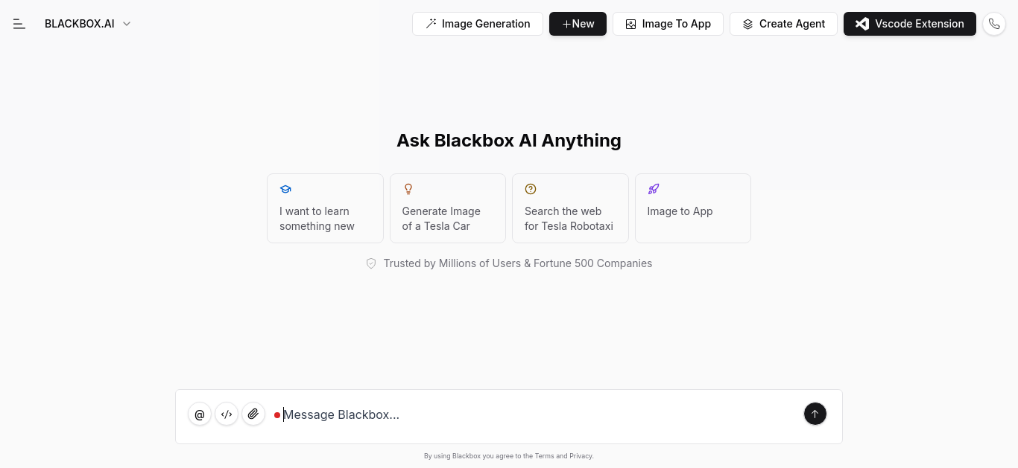Click the Create Agent button
Image resolution: width=1018 pixels, height=468 pixels.
tap(783, 24)
